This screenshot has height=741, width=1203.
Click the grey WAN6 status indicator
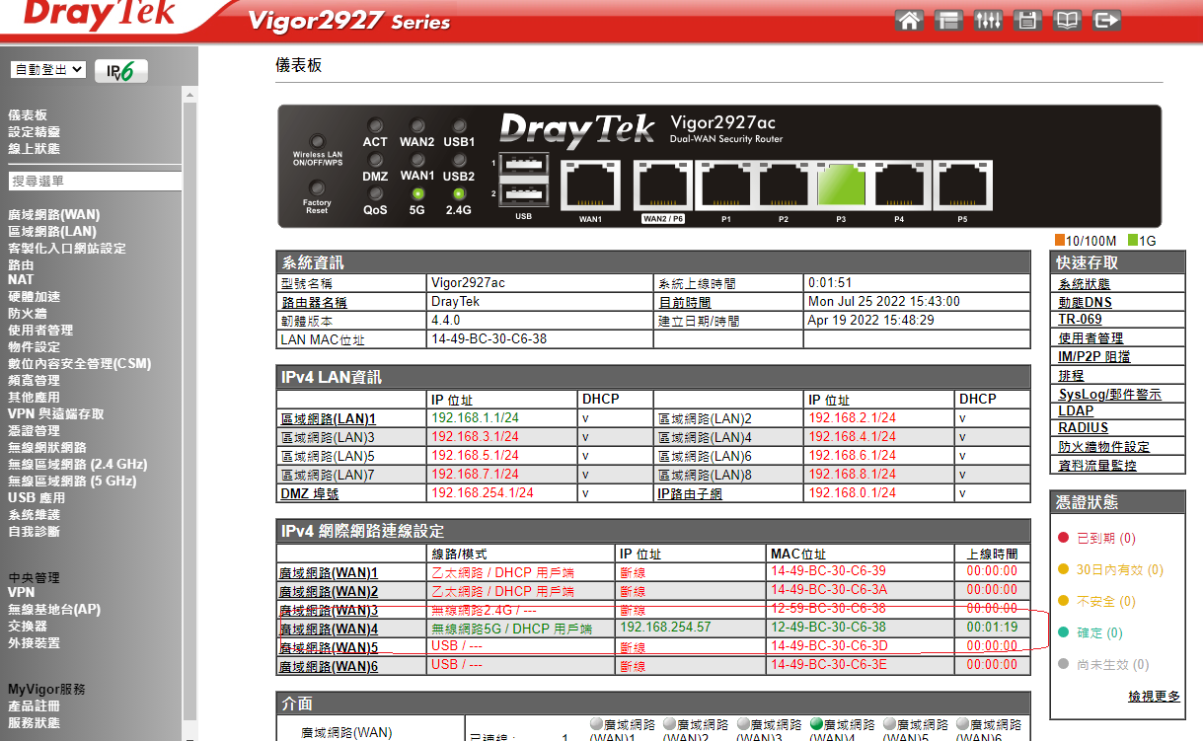[962, 724]
